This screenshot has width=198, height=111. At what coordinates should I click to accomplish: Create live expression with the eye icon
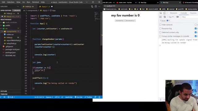pos(177,17)
